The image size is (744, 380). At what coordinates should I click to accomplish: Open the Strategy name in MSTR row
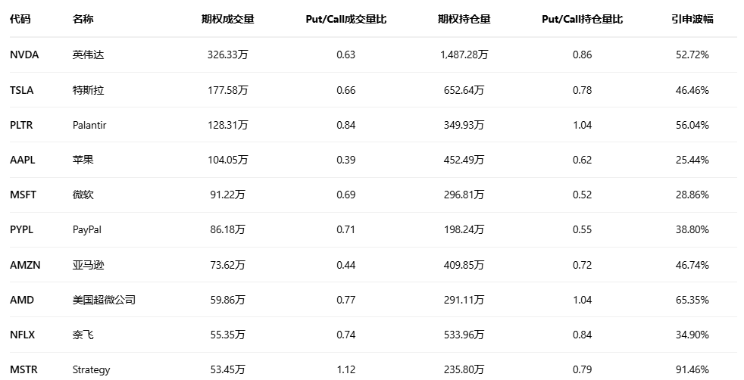click(x=91, y=369)
